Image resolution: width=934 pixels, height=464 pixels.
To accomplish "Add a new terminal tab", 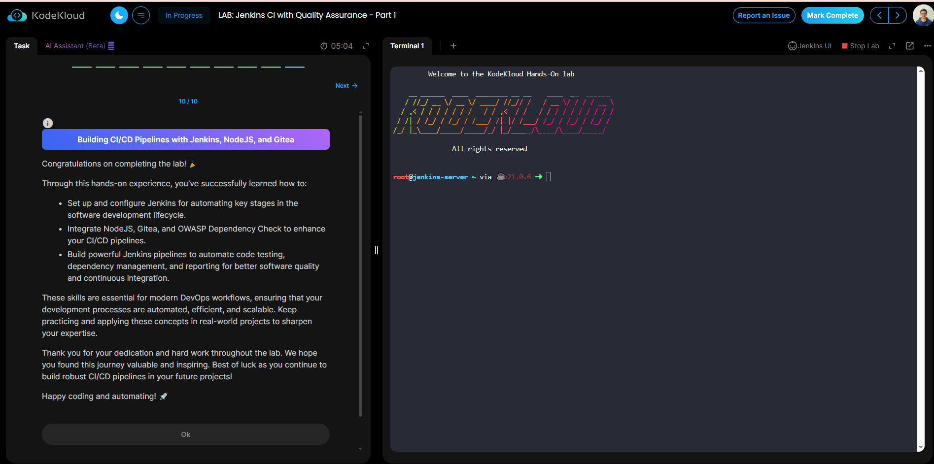I will pos(453,46).
